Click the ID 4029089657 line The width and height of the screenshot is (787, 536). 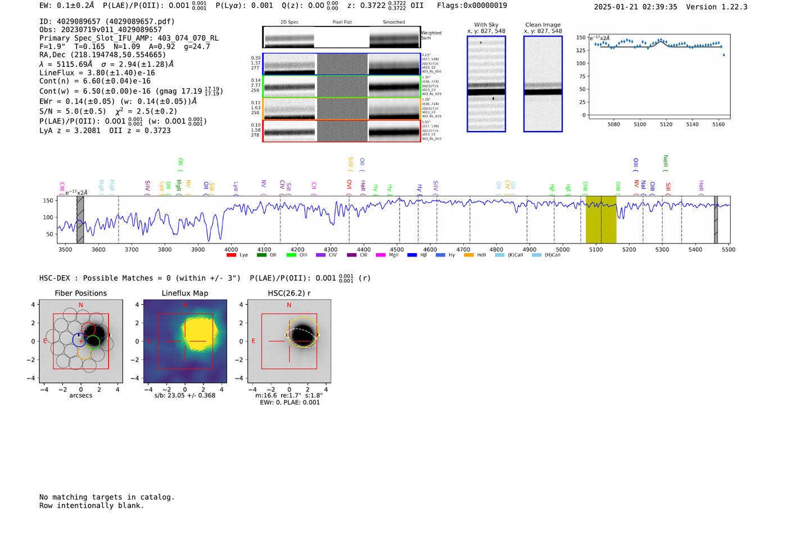pyautogui.click(x=107, y=21)
